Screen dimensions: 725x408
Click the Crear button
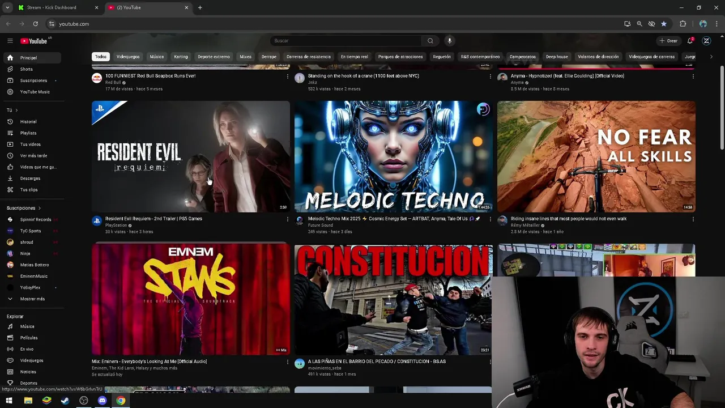point(668,41)
